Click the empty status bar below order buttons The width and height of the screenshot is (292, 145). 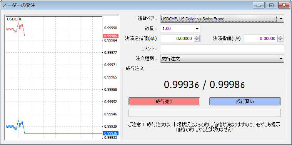tap(204, 113)
